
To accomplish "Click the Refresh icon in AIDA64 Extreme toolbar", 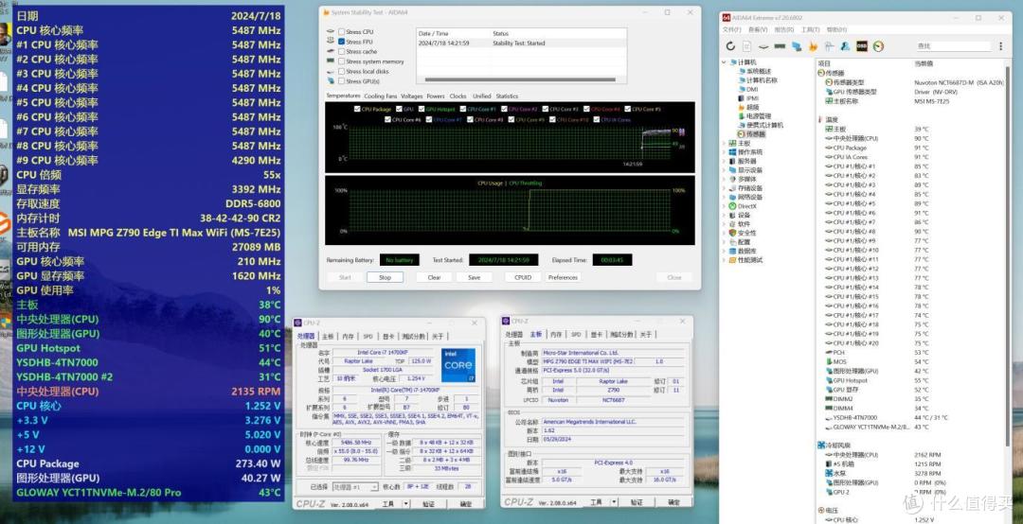I will (730, 46).
